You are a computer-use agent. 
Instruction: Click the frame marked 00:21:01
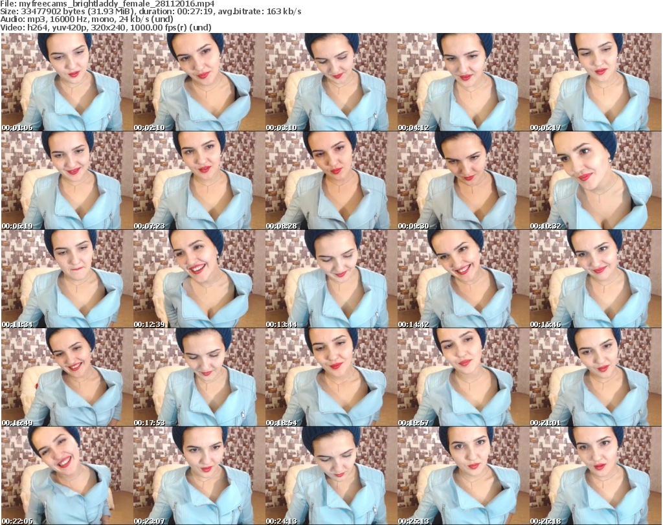[594, 377]
